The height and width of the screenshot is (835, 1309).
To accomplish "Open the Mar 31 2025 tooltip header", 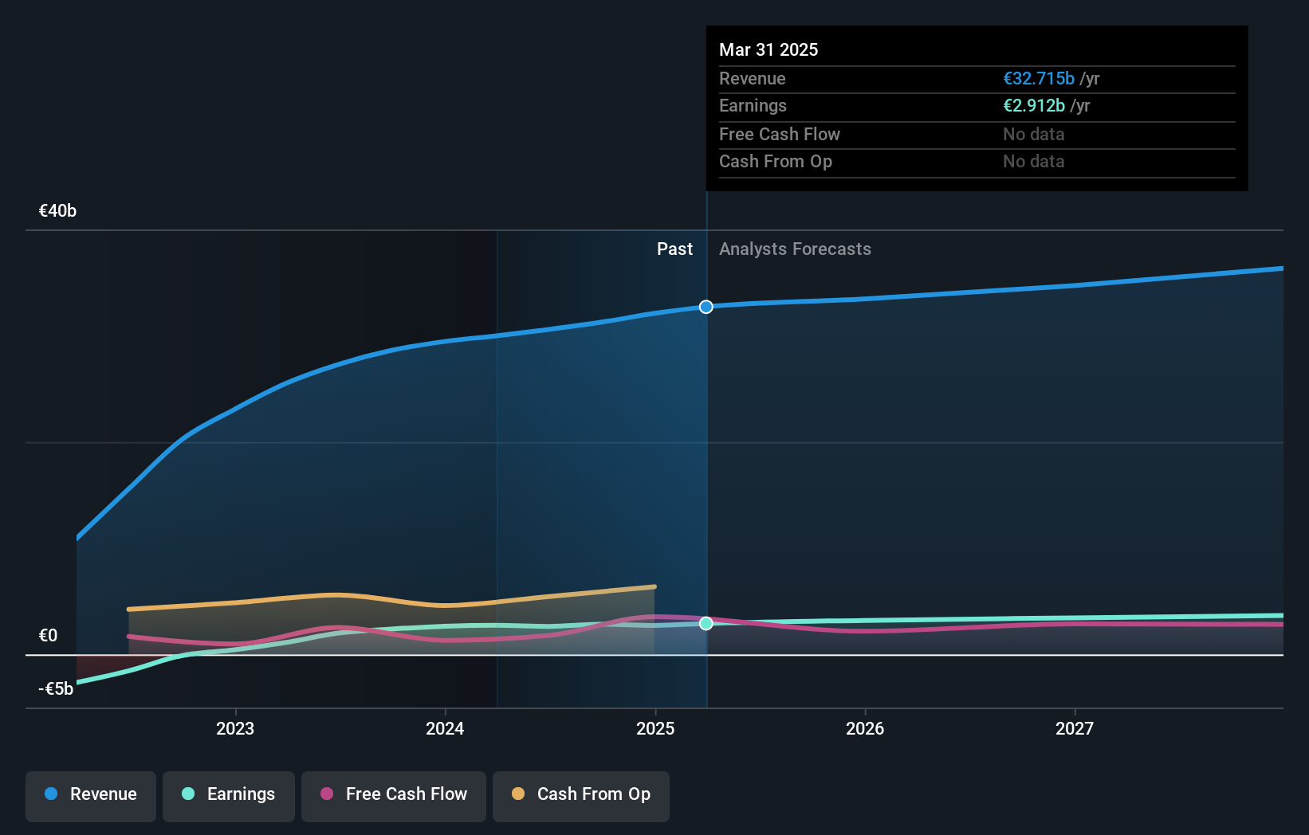I will click(768, 49).
